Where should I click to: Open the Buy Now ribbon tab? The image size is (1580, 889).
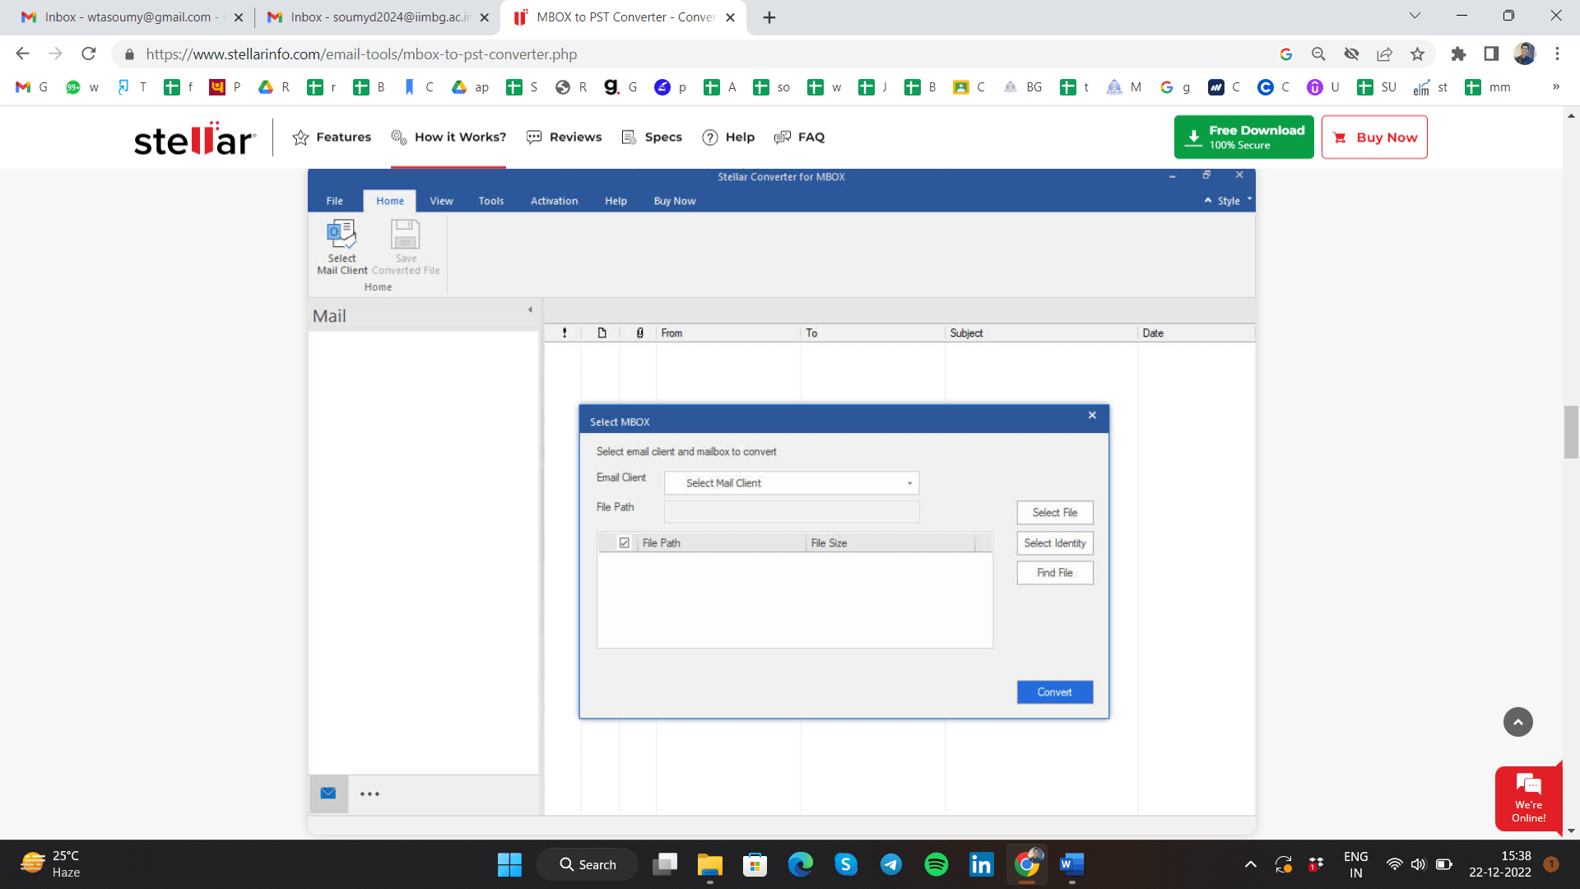point(675,201)
